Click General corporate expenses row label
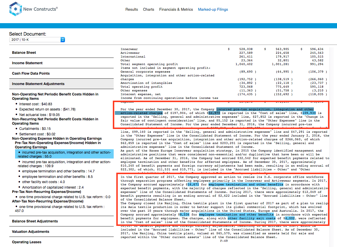 tap(145, 72)
